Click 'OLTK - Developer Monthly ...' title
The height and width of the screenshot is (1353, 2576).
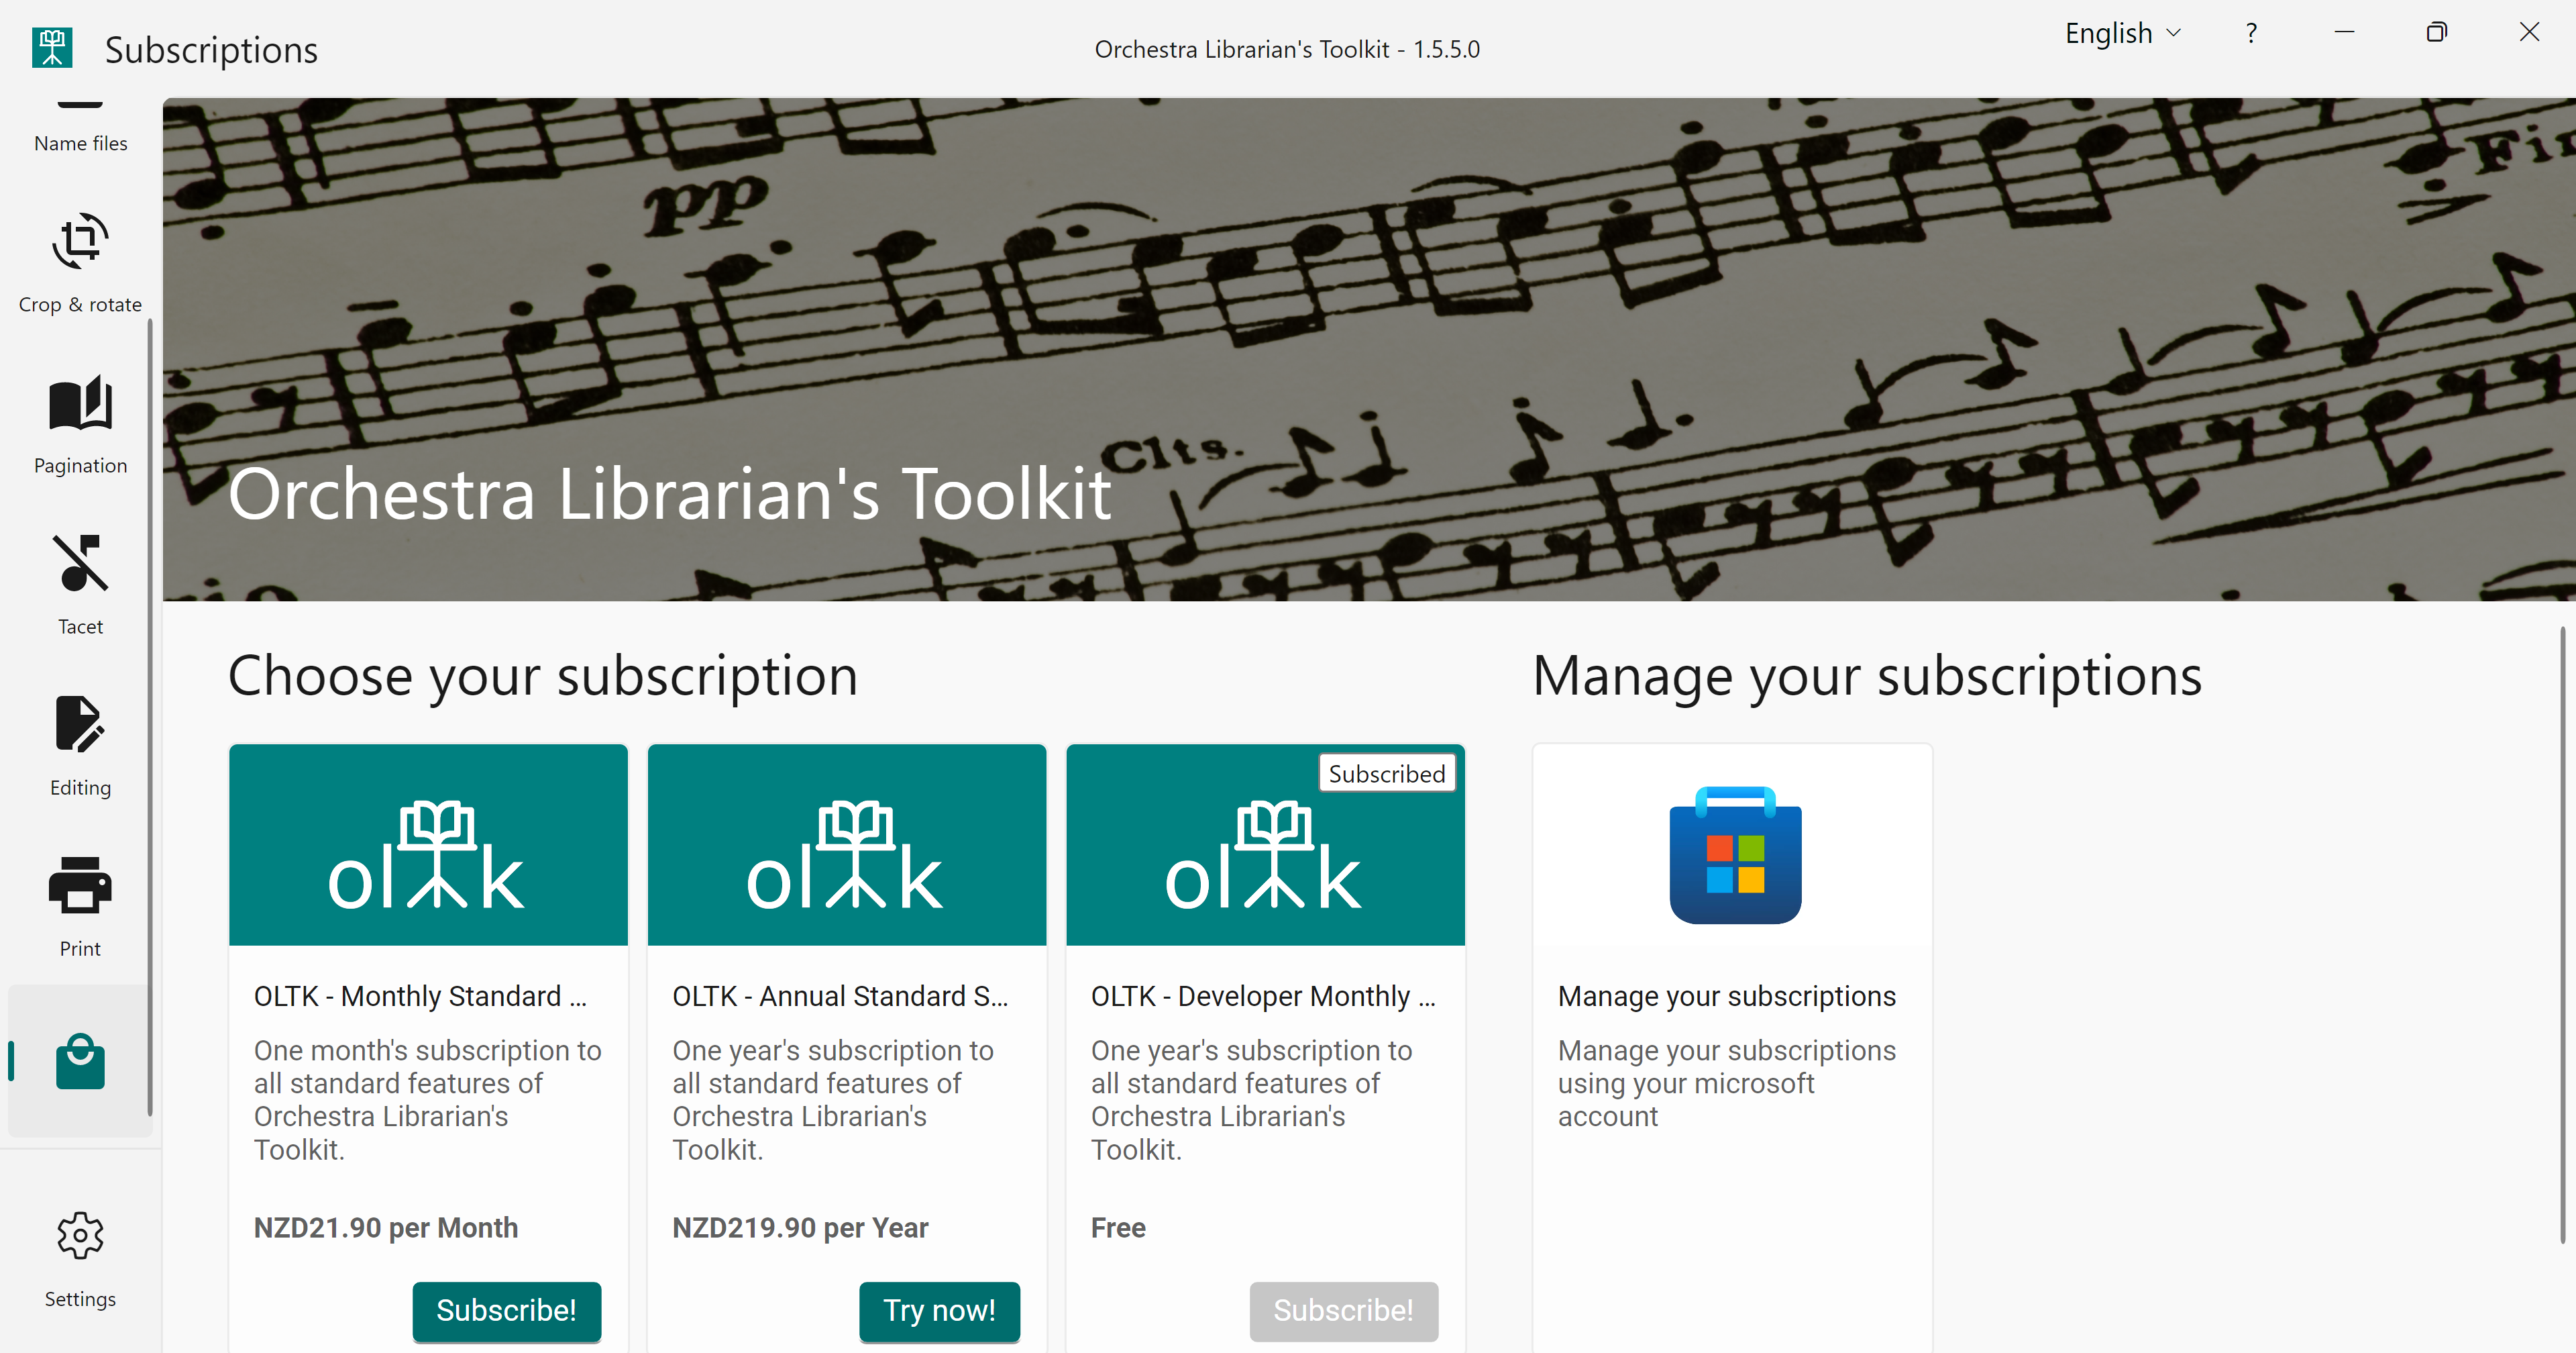click(1263, 996)
